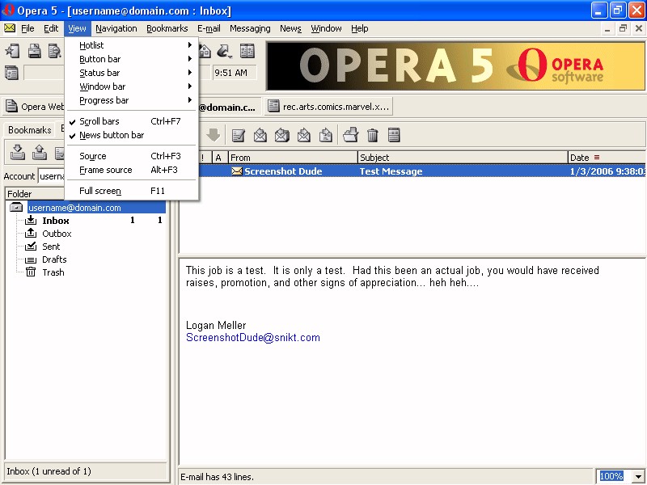Screen dimensions: 647x485
Task: Click the Forward envelope icon
Action: click(x=304, y=135)
